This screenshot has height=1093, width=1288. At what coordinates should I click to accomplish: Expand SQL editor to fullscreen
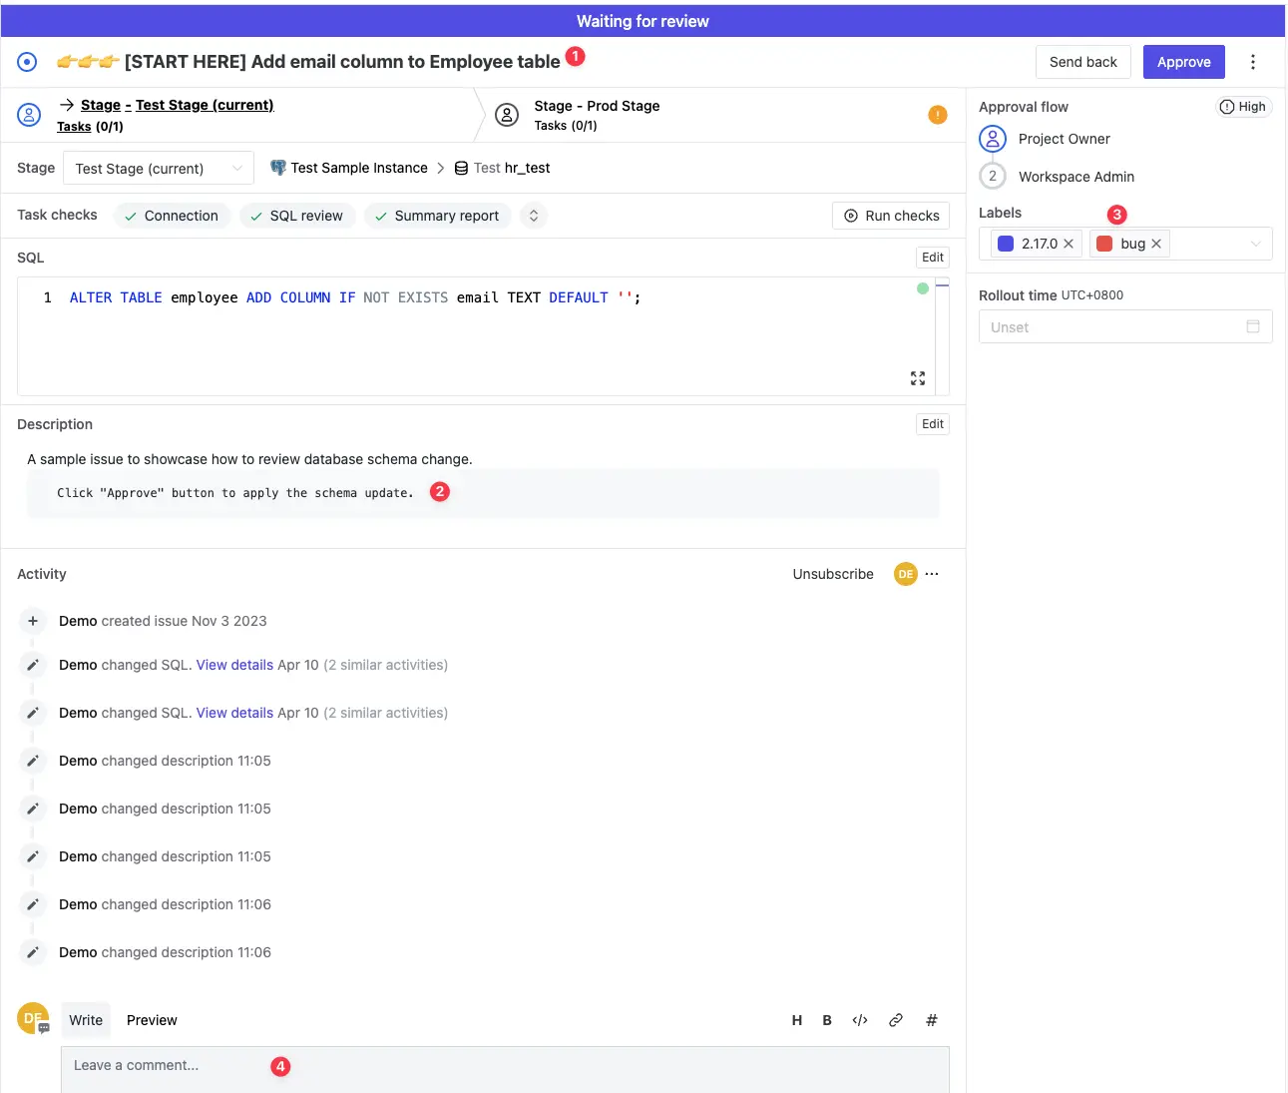point(918,378)
